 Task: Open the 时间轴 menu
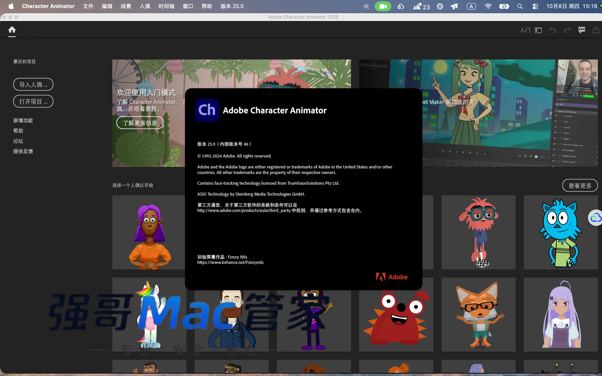(x=166, y=6)
